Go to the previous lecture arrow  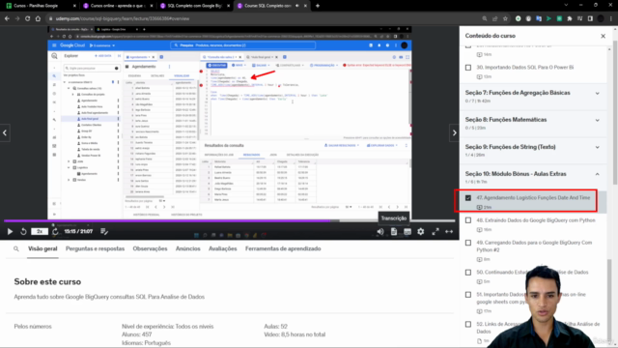(x=5, y=133)
